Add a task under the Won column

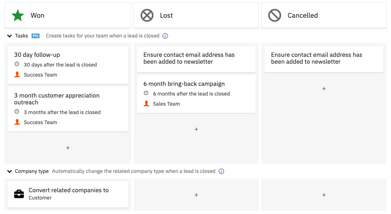click(68, 148)
